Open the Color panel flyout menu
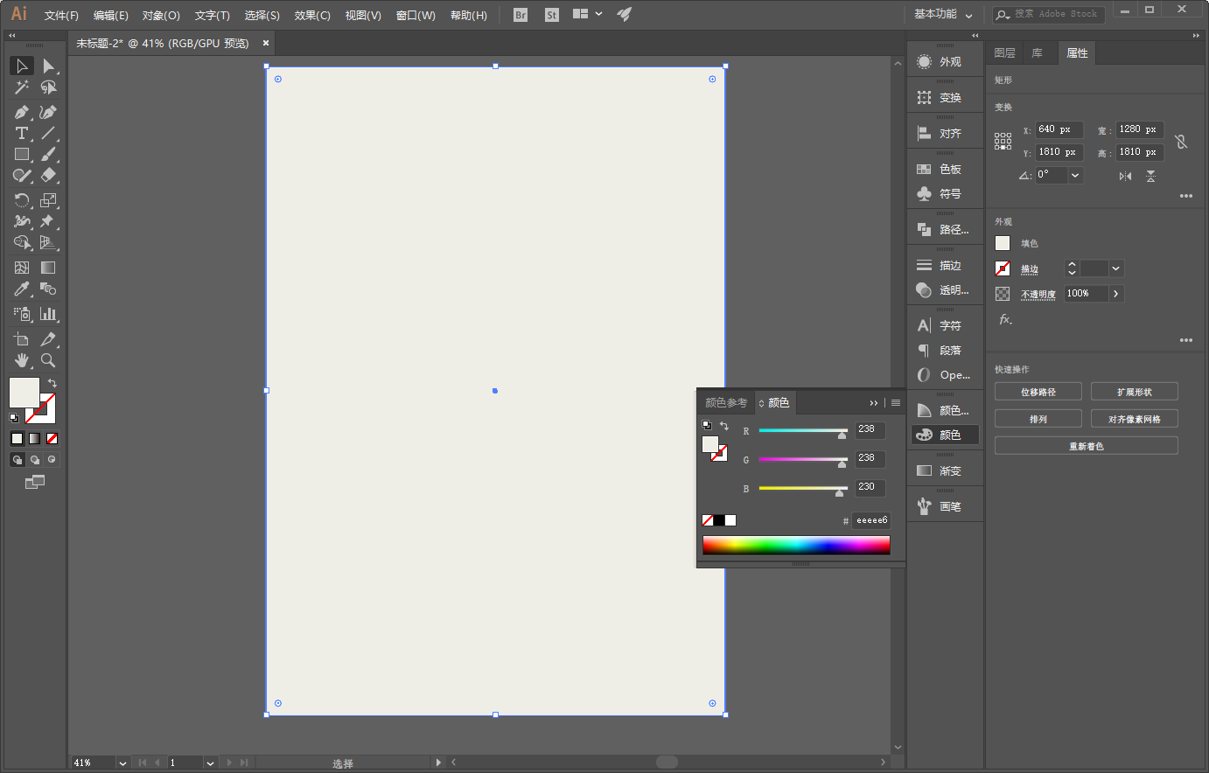The image size is (1209, 773). 896,403
